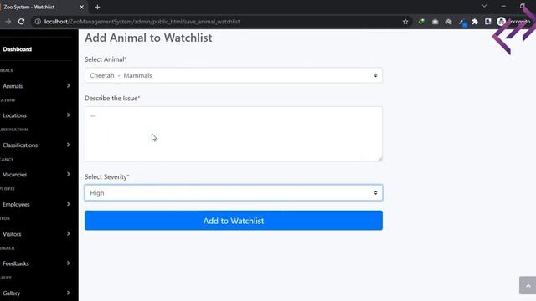Open the Select Animal dropdown
Viewport: 536px width, 301px height.
234,75
